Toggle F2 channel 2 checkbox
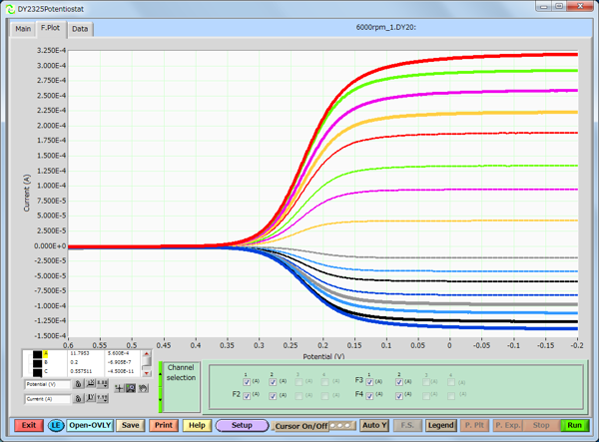The image size is (599, 442). pos(273,396)
